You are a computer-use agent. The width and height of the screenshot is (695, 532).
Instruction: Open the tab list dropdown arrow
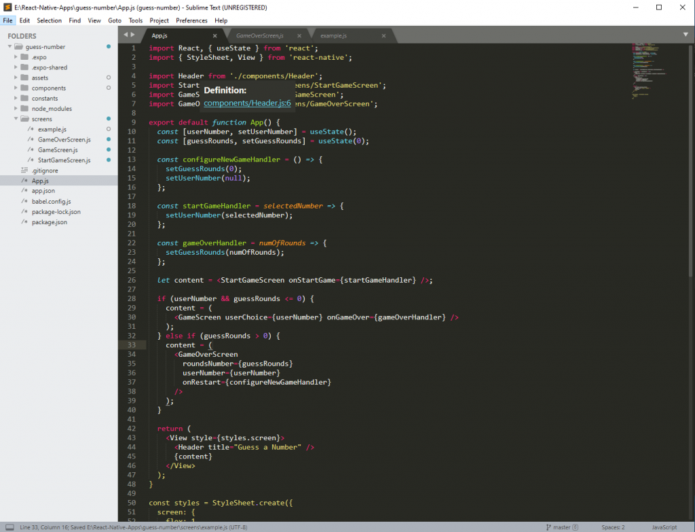coord(685,35)
